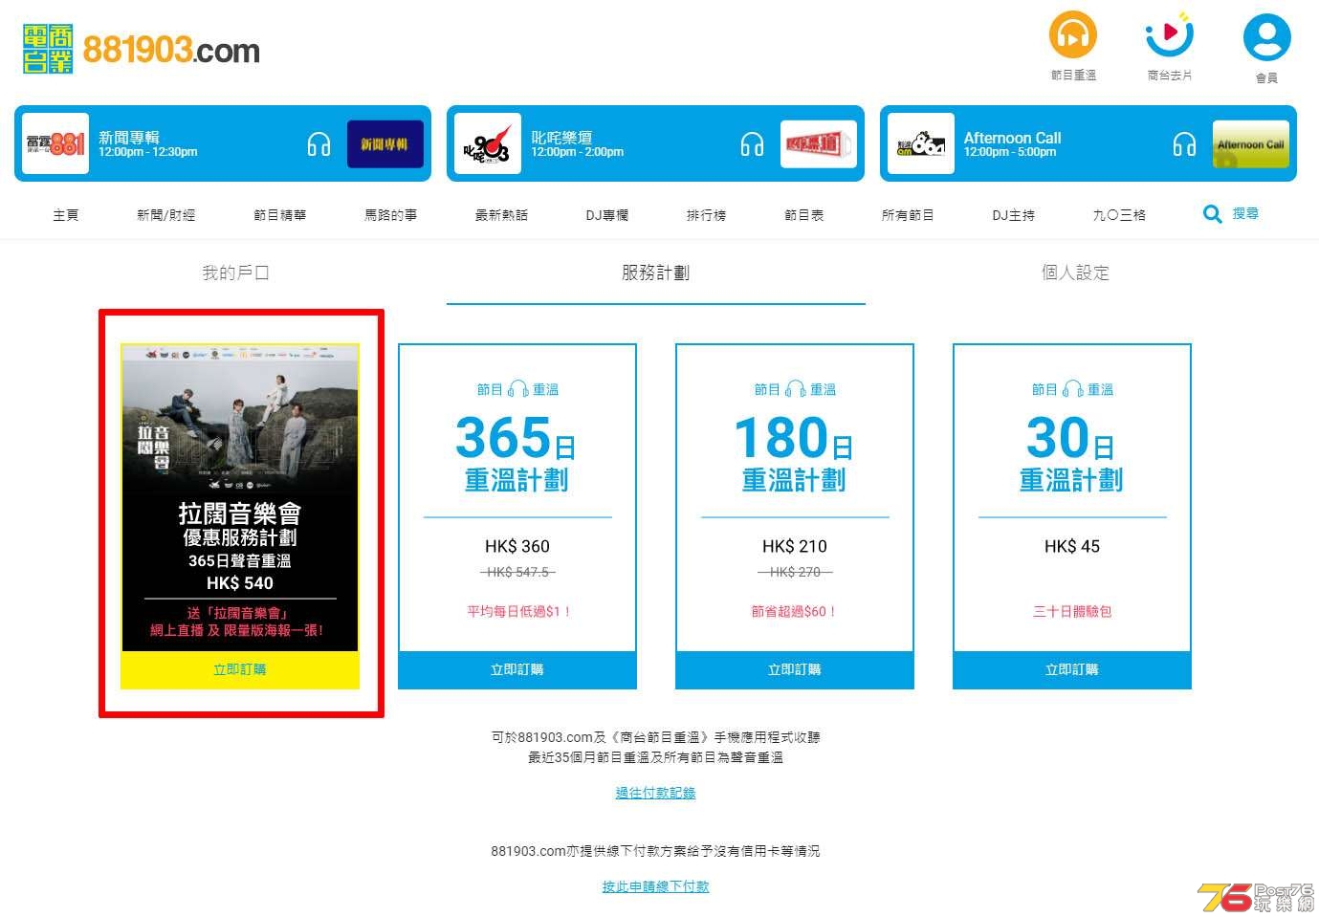Click the 搜尋 search label
The image size is (1319, 917).
pyautogui.click(x=1245, y=214)
